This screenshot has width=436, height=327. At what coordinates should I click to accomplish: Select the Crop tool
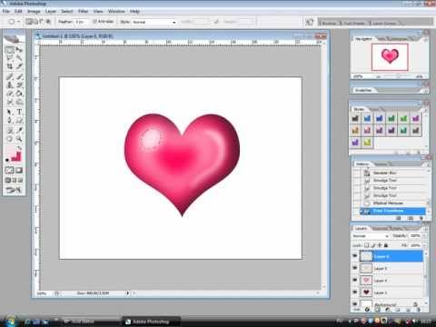pyautogui.click(x=10, y=66)
